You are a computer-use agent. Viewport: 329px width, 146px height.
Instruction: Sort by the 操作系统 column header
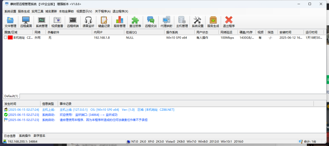pos(180,32)
